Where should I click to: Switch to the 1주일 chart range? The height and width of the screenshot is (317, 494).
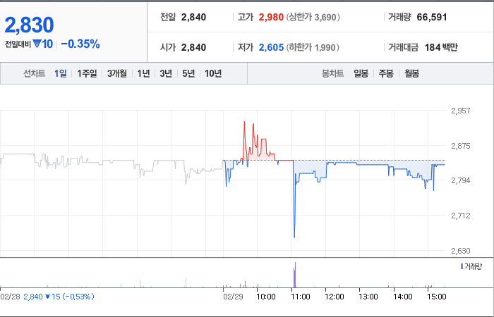87,73
